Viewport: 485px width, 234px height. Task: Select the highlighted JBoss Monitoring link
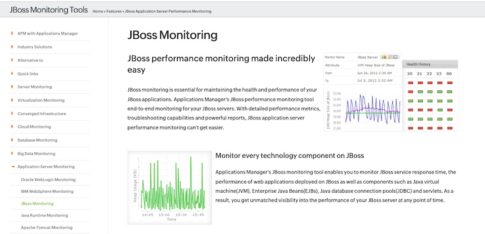click(x=37, y=204)
